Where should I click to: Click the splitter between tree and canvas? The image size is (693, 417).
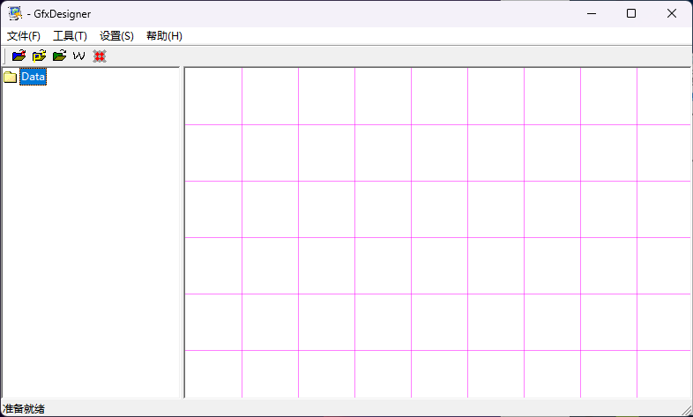(182, 229)
